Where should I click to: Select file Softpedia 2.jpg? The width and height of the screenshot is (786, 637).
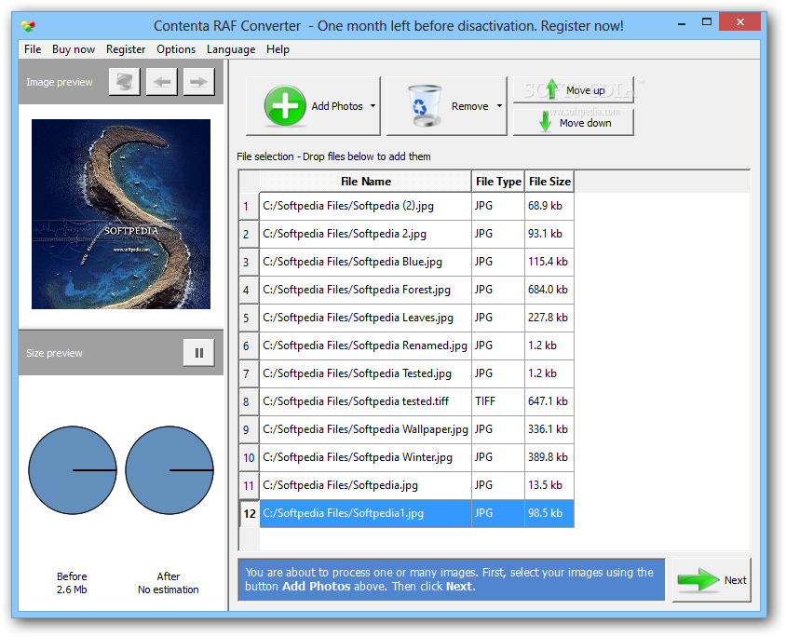pos(365,234)
